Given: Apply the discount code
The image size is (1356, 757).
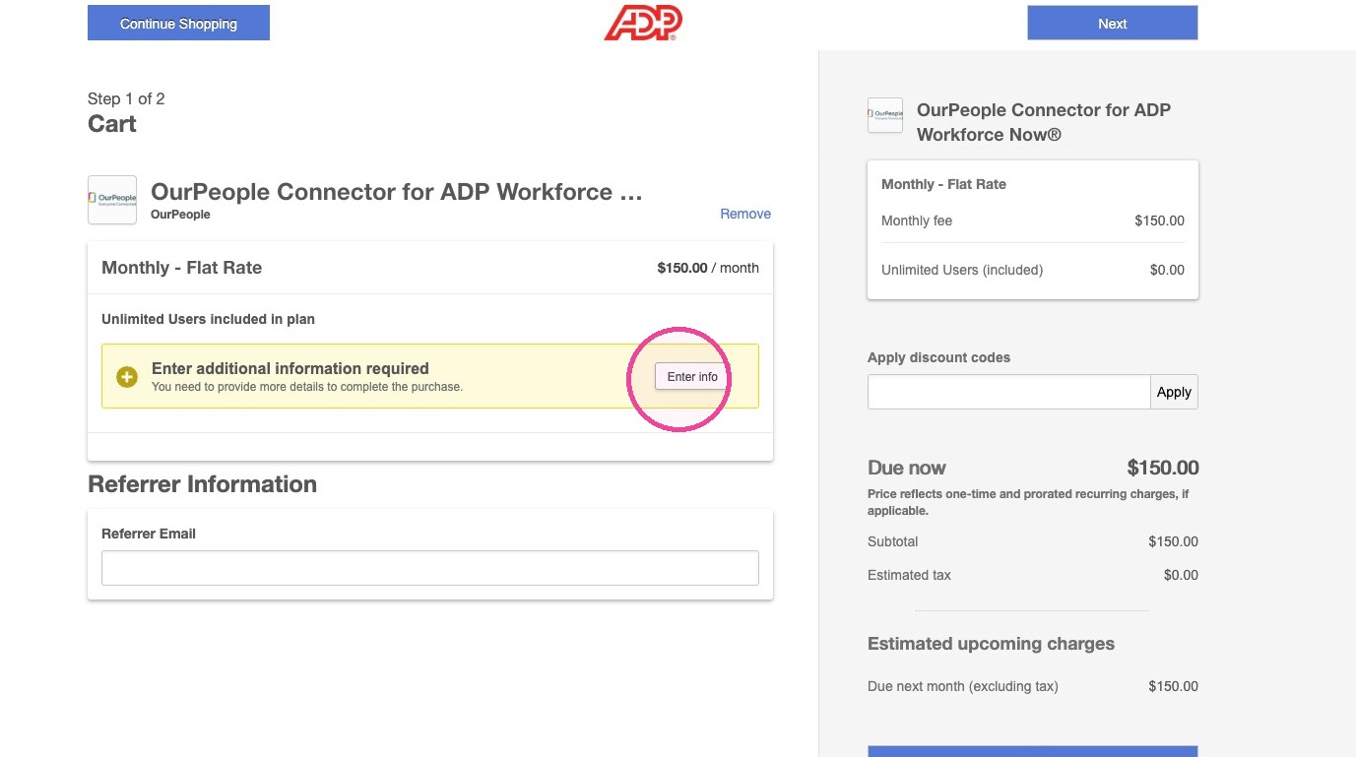Looking at the screenshot, I should [x=1174, y=392].
